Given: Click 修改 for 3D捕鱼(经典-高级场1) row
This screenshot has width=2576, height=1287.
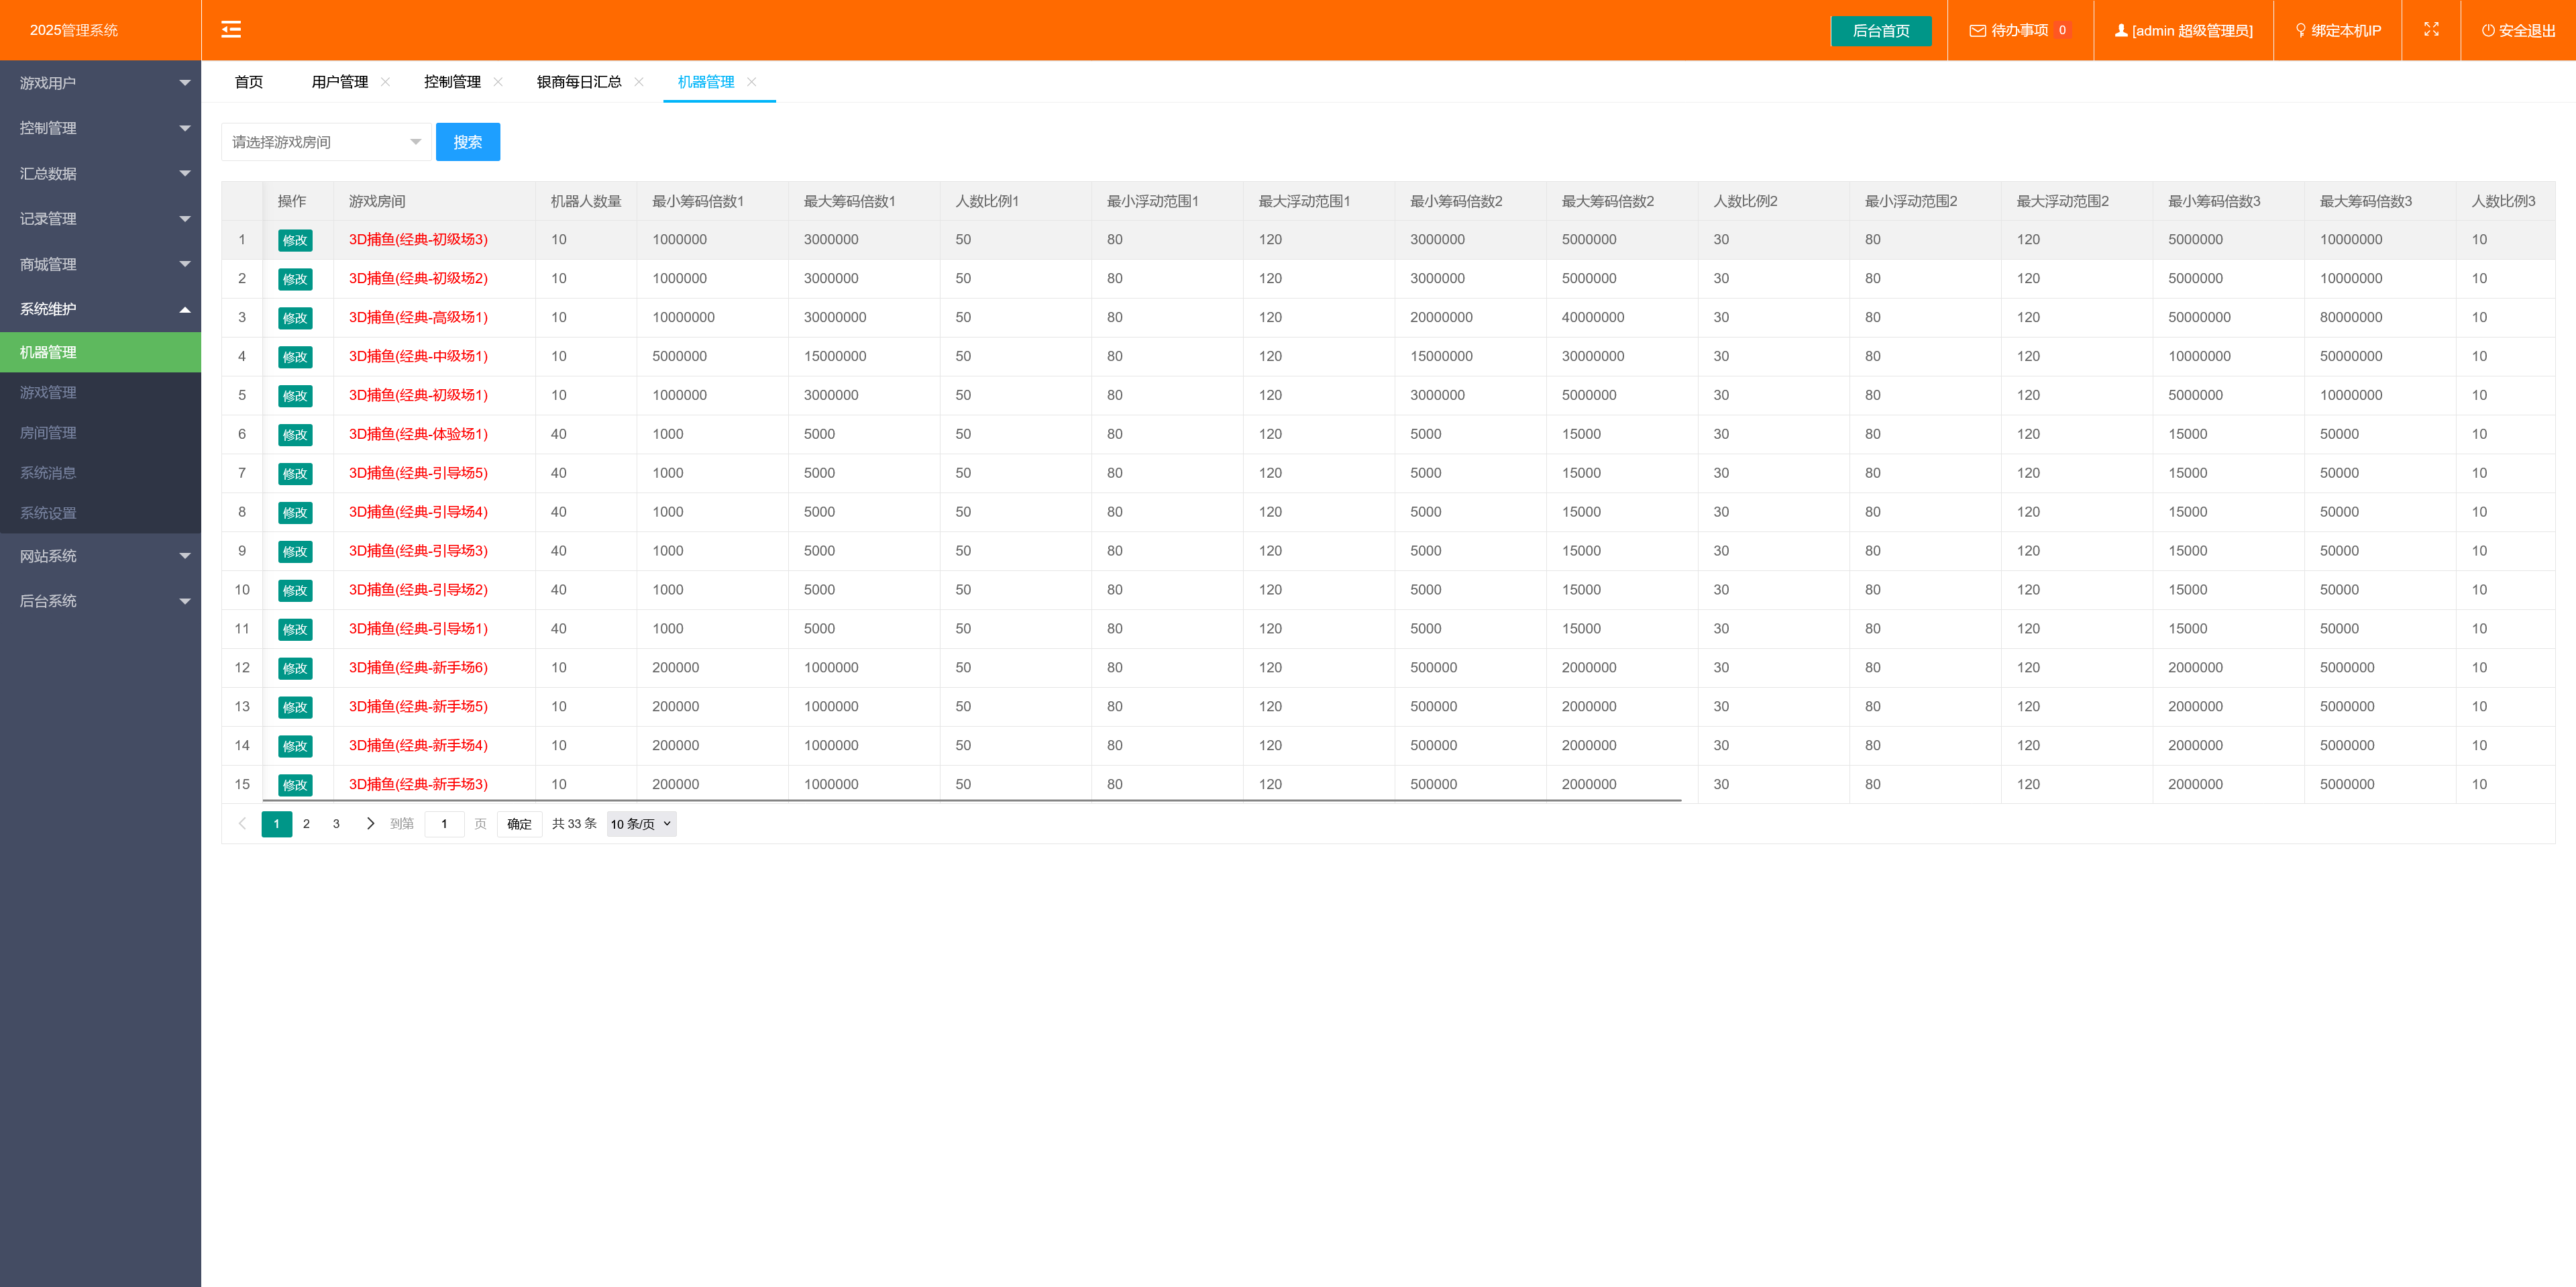Looking at the screenshot, I should click(x=295, y=318).
